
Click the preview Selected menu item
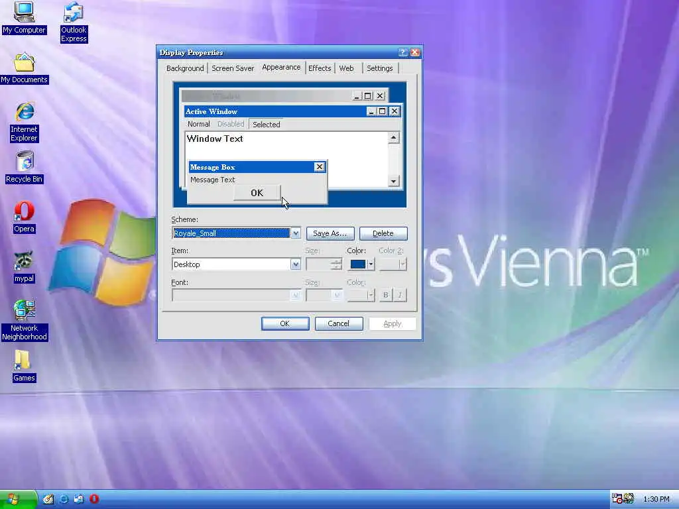click(267, 124)
